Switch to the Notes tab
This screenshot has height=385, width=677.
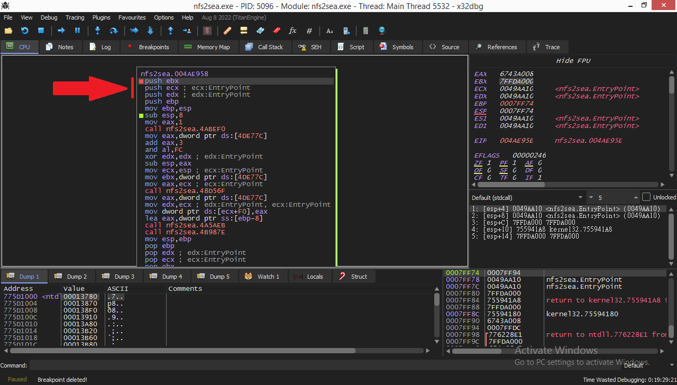tap(59, 47)
